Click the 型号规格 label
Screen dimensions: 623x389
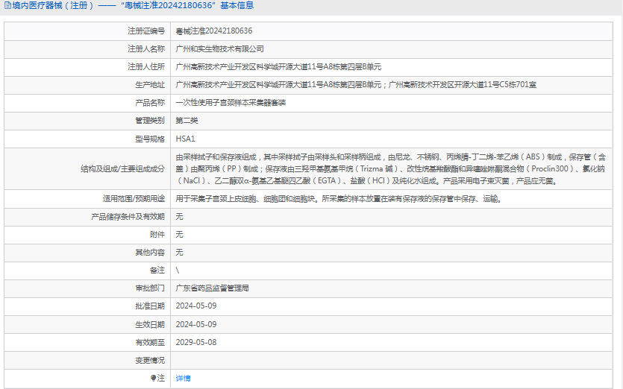click(150, 139)
